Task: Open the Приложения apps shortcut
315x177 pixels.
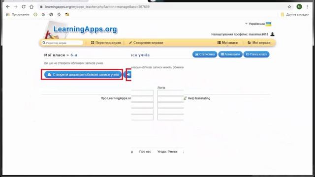Action: (18, 14)
